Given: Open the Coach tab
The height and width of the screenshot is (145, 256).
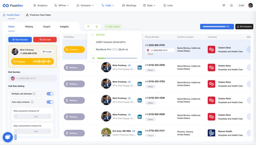Looking at the screenshot, I should pos(47,26).
